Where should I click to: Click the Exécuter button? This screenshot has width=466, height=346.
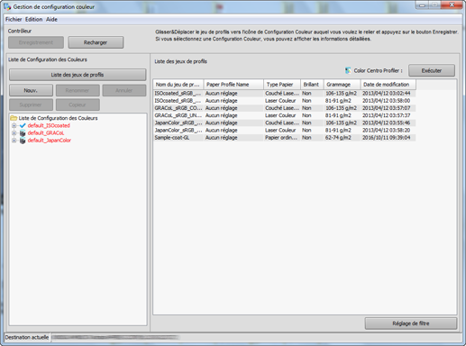(x=432, y=70)
